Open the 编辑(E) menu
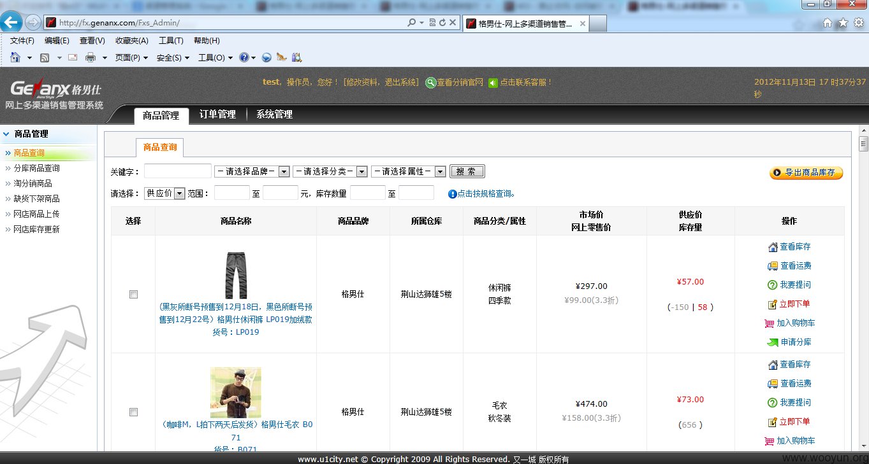The height and width of the screenshot is (464, 869). point(57,41)
